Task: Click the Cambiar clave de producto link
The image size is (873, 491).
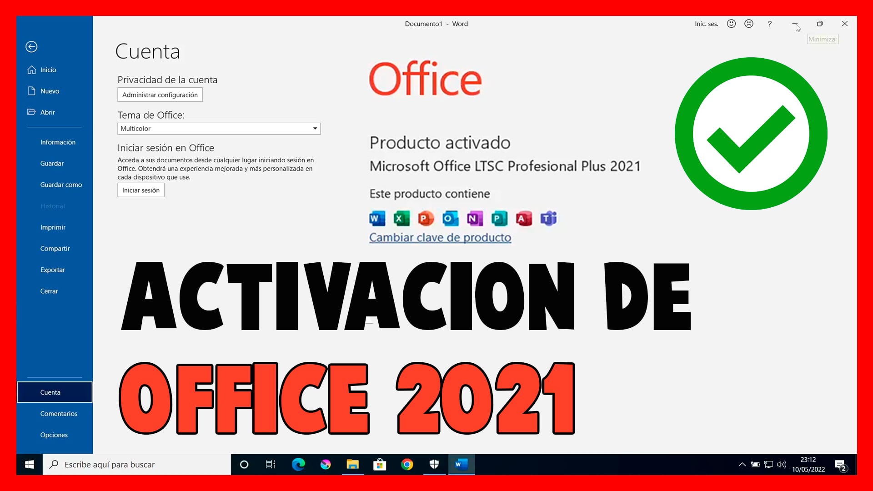Action: pos(440,237)
